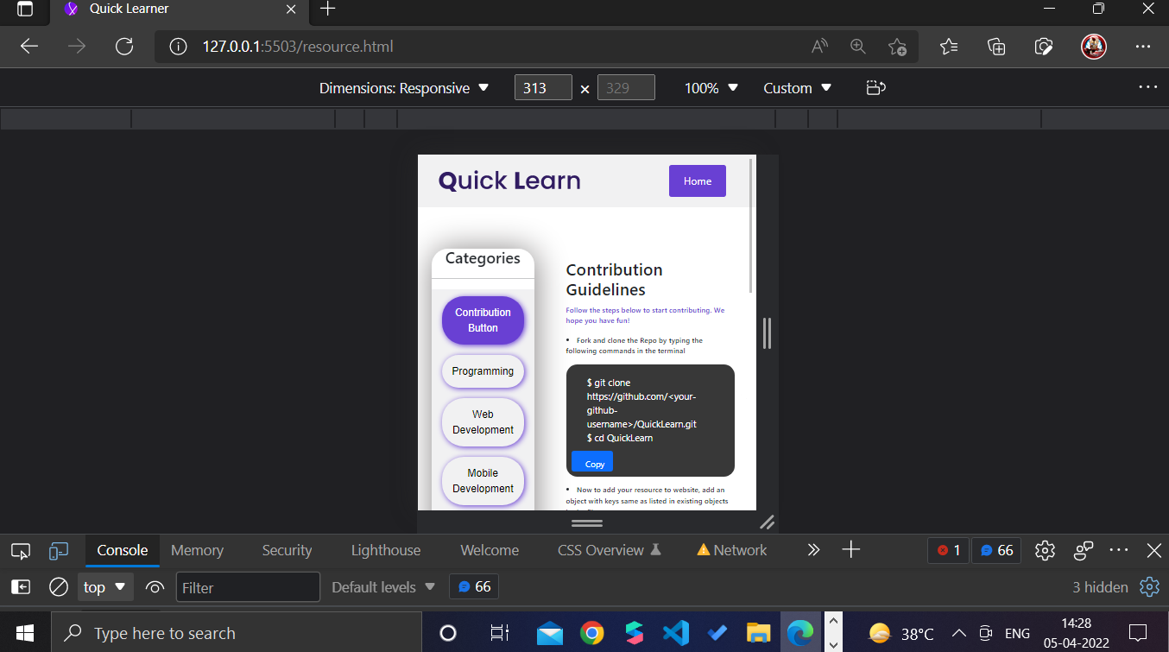1169x652 pixels.
Task: Select the Programming category
Action: [x=483, y=371]
